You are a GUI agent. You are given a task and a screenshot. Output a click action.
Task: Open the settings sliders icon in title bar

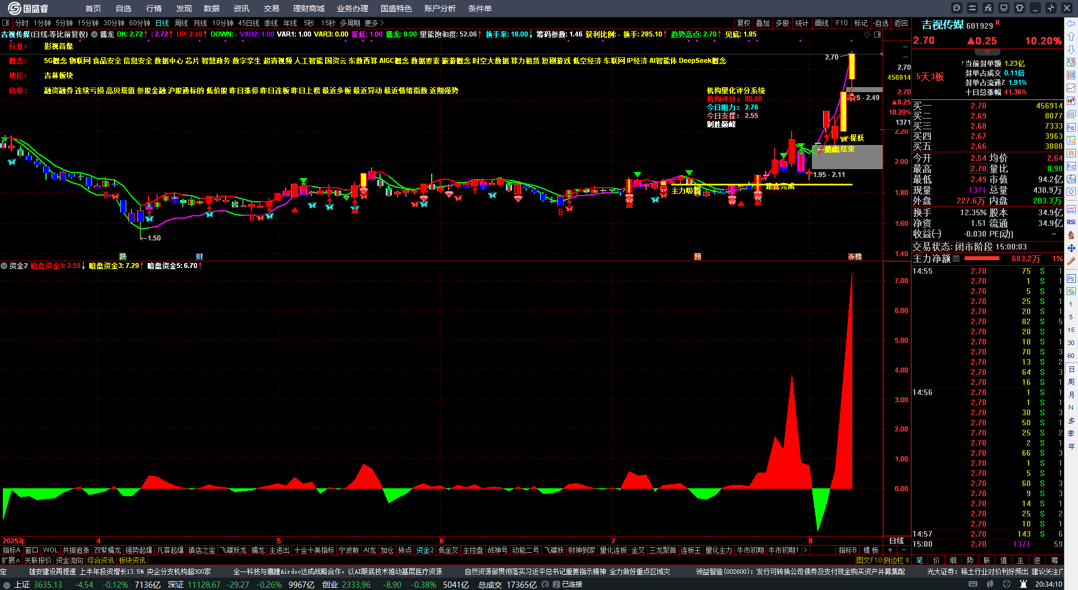[x=972, y=8]
